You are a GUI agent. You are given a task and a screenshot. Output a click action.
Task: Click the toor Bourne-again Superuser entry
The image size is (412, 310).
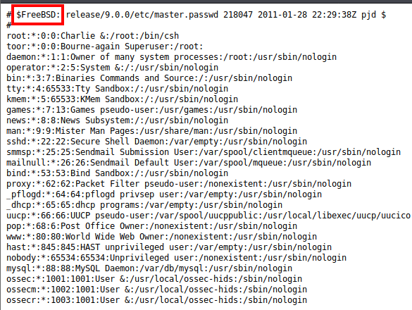(105, 46)
